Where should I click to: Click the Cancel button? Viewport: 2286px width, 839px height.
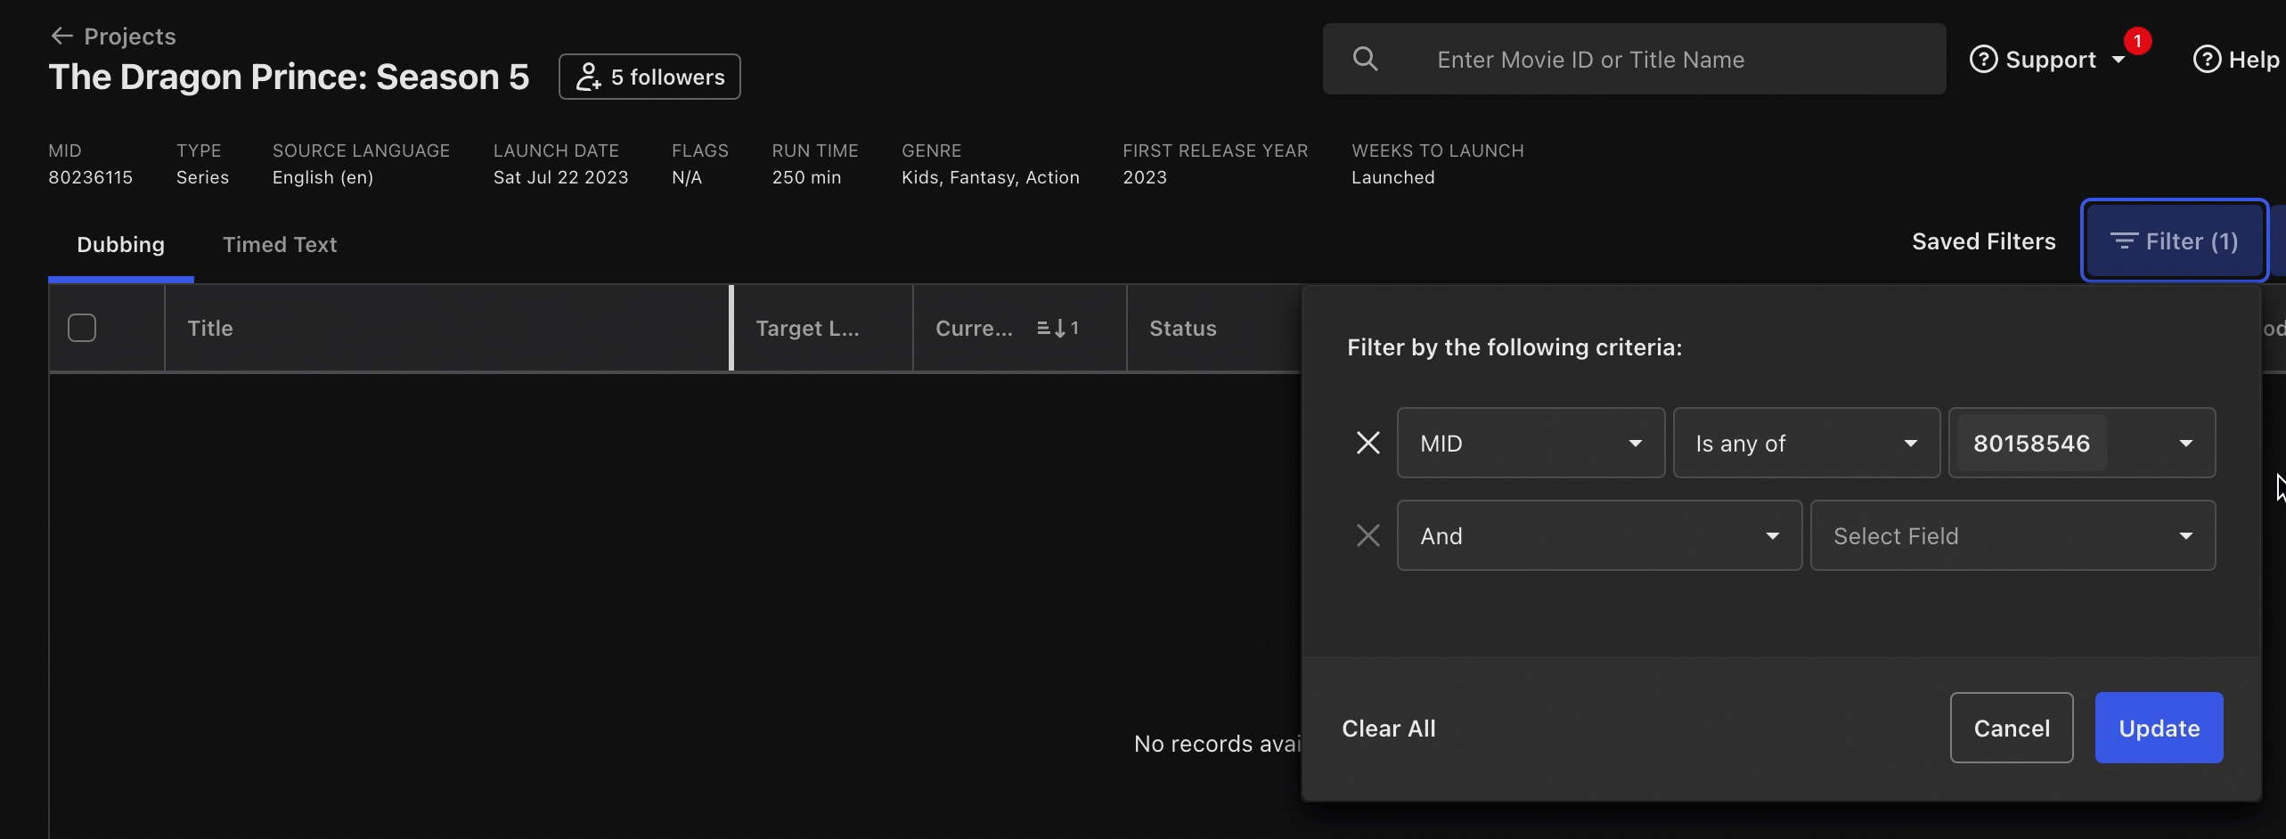click(x=2012, y=728)
